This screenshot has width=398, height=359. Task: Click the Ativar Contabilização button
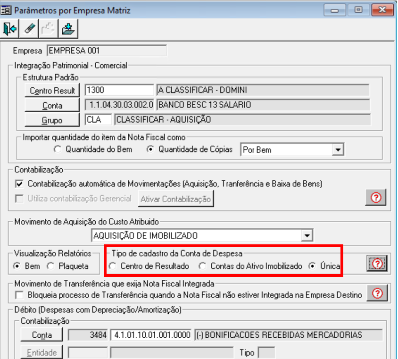coord(175,199)
